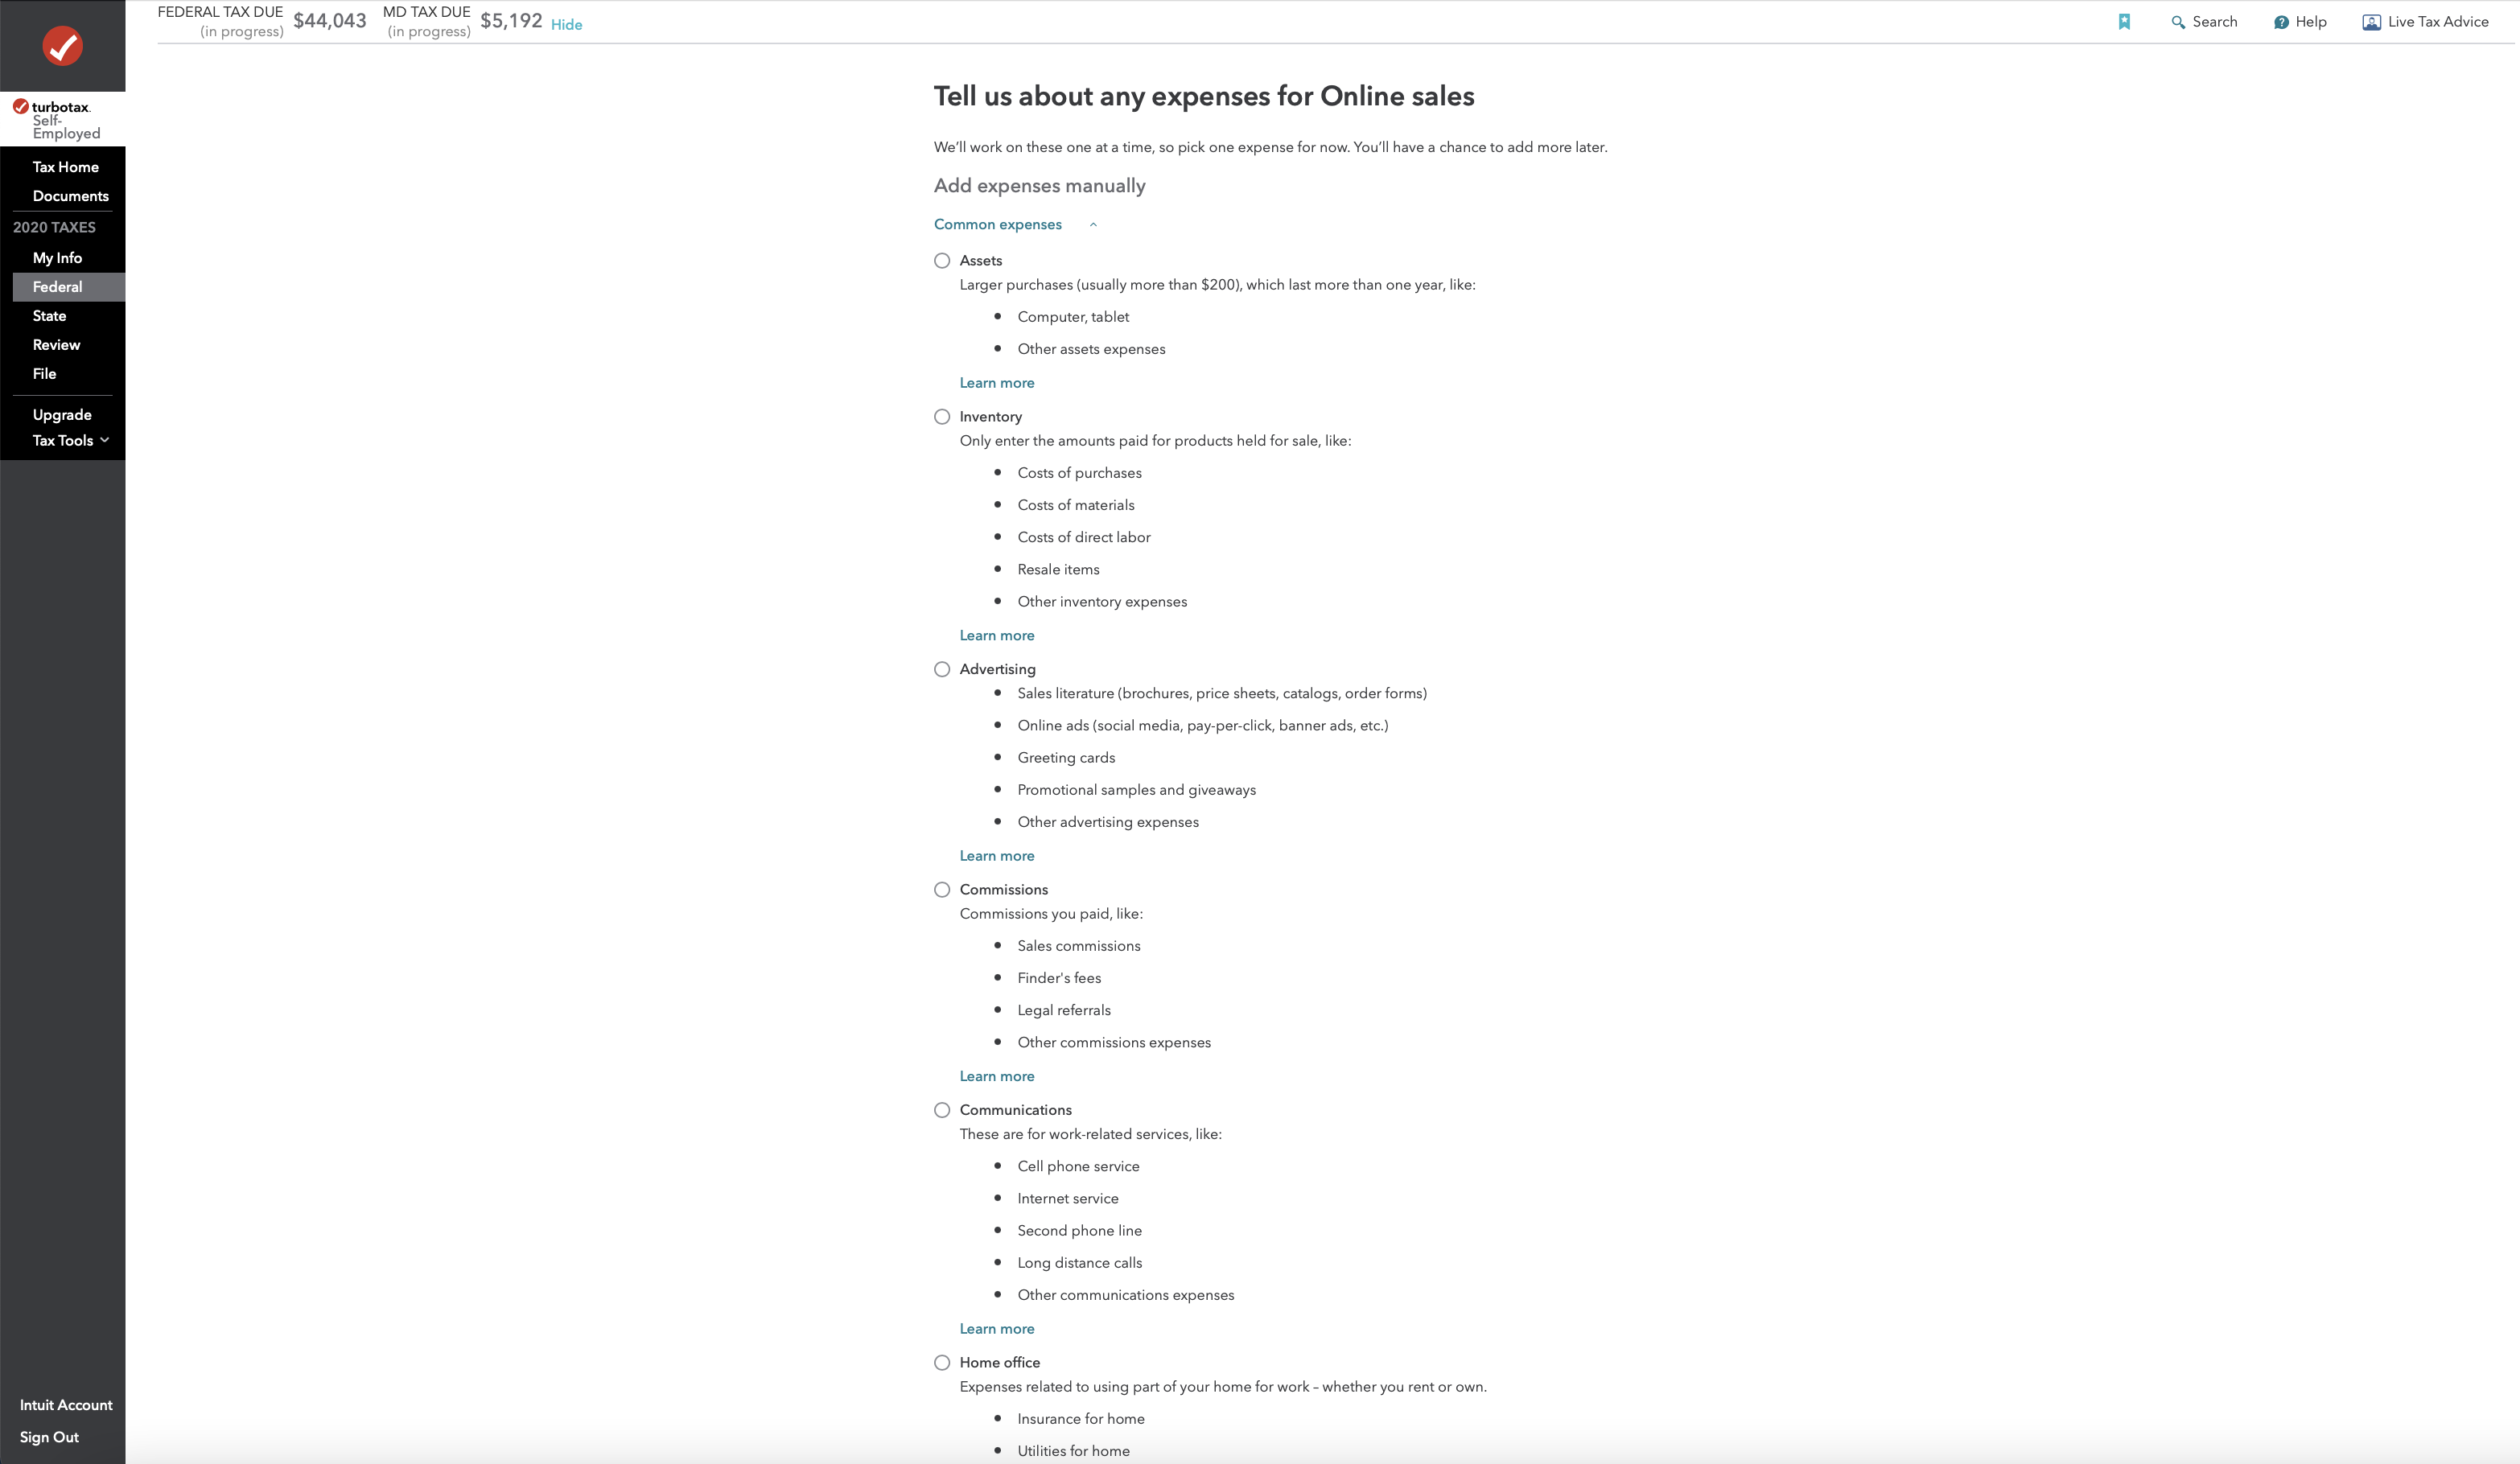This screenshot has height=1464, width=2520.
Task: Collapse the Common expenses section
Action: (x=1093, y=225)
